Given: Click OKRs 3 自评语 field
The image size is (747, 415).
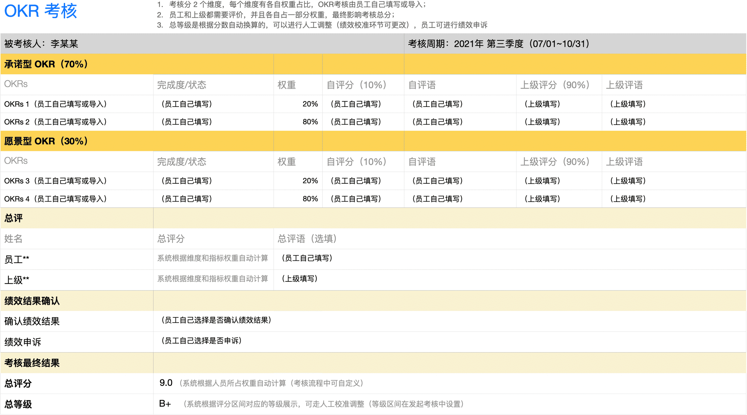Looking at the screenshot, I should pyautogui.click(x=460, y=181).
